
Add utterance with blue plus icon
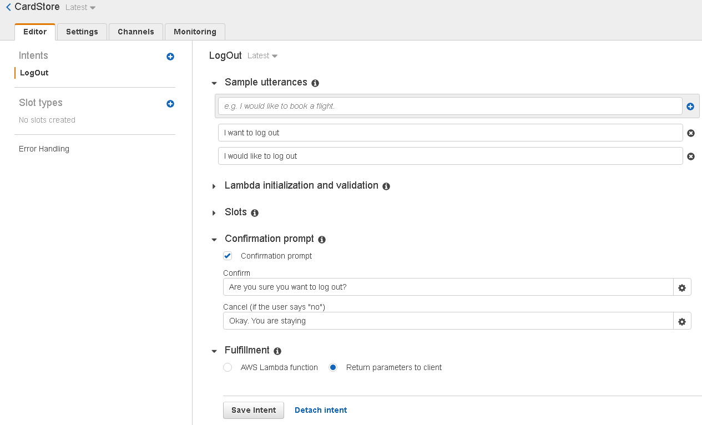click(x=690, y=107)
